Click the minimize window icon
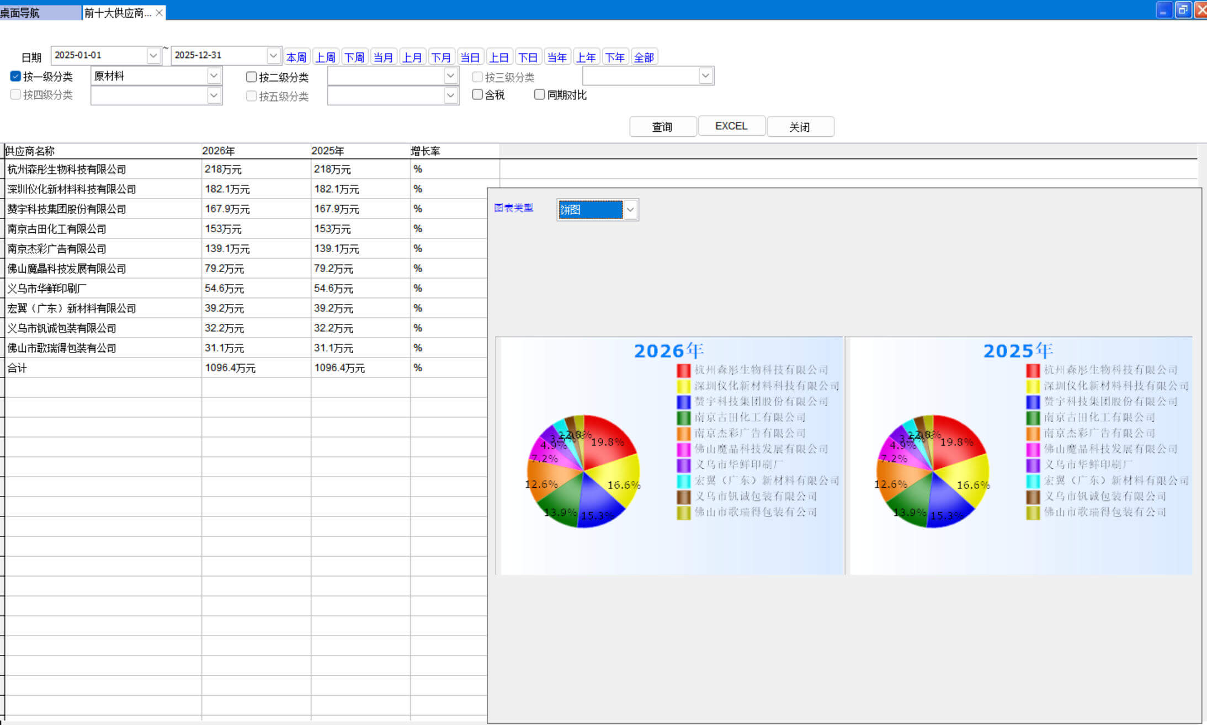1207x725 pixels. tap(1164, 10)
